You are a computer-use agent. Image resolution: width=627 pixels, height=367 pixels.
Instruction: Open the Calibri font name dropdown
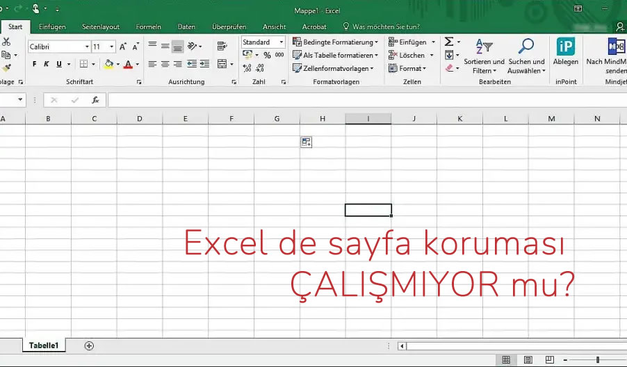pos(87,47)
